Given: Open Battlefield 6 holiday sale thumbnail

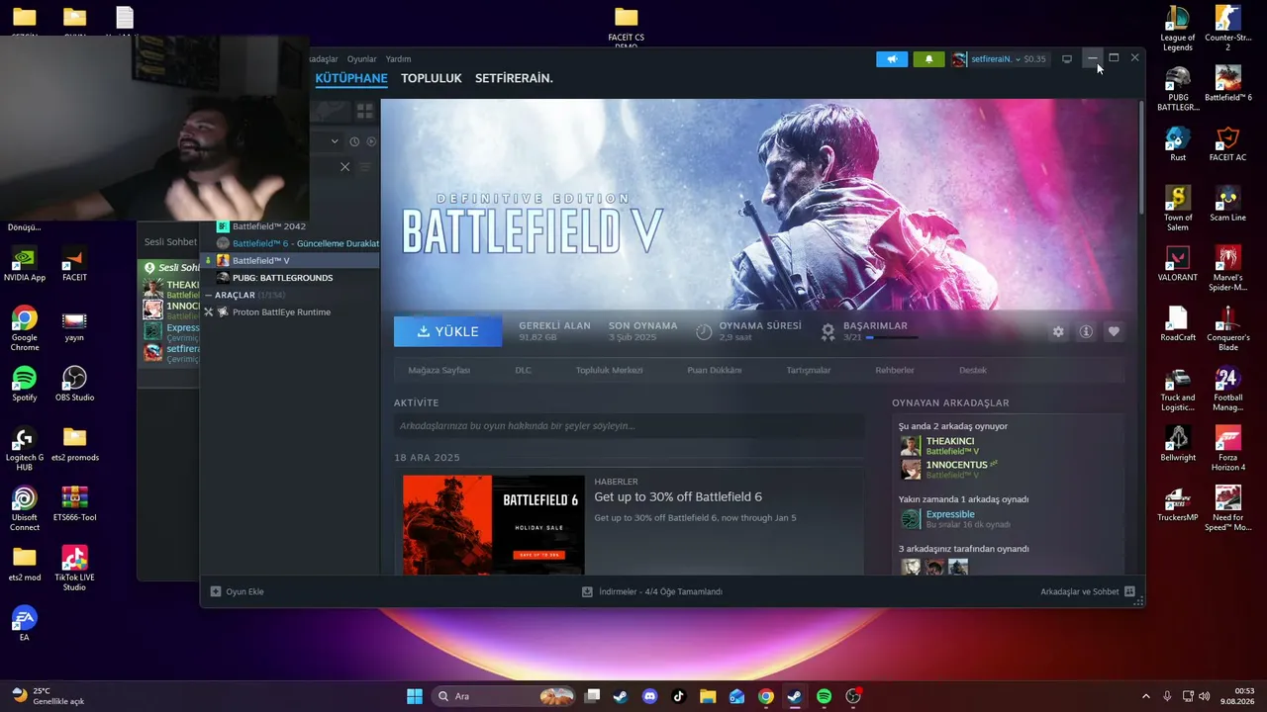Looking at the screenshot, I should pos(493,524).
